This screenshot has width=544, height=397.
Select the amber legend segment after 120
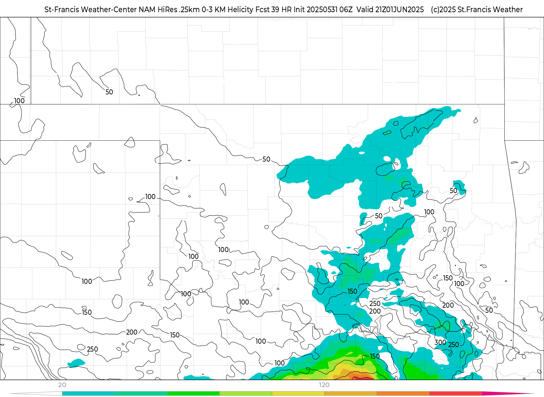(350, 394)
